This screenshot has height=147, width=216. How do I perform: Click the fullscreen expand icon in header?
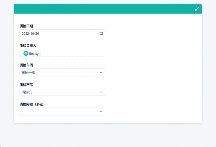tap(197, 9)
